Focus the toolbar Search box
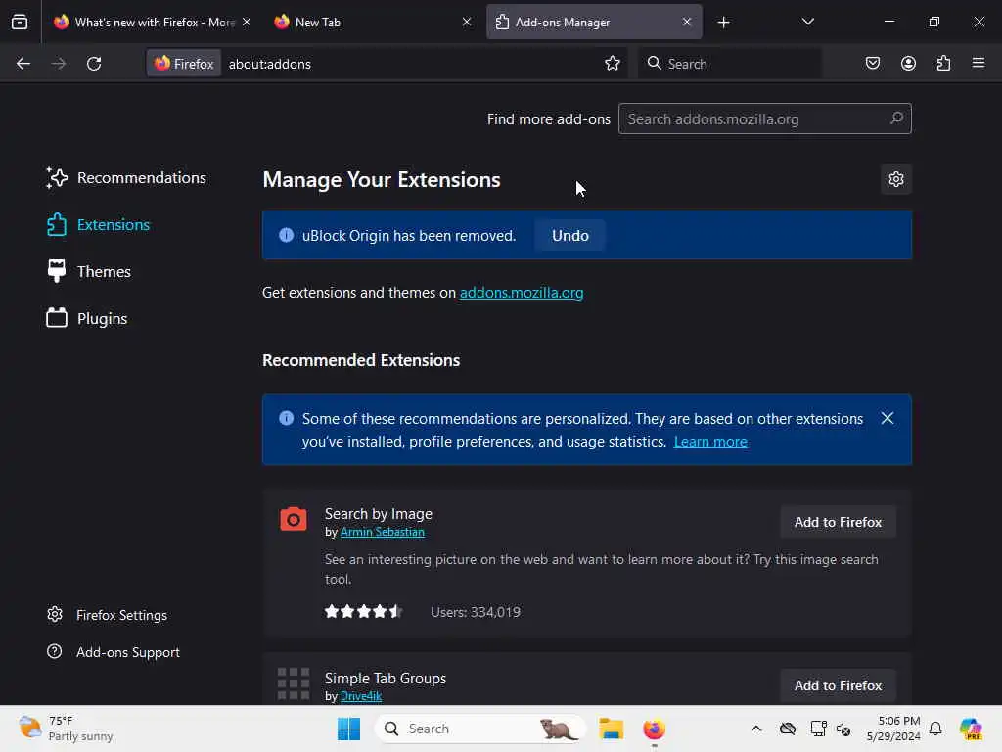This screenshot has height=752, width=1002. click(x=728, y=64)
